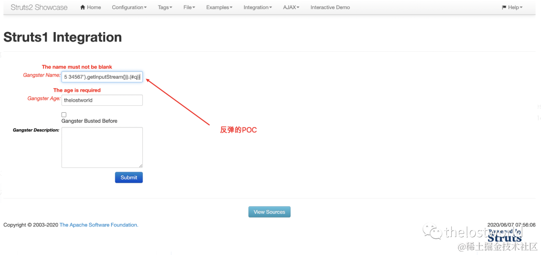Click the Gangster Busted Before label text

click(x=89, y=121)
